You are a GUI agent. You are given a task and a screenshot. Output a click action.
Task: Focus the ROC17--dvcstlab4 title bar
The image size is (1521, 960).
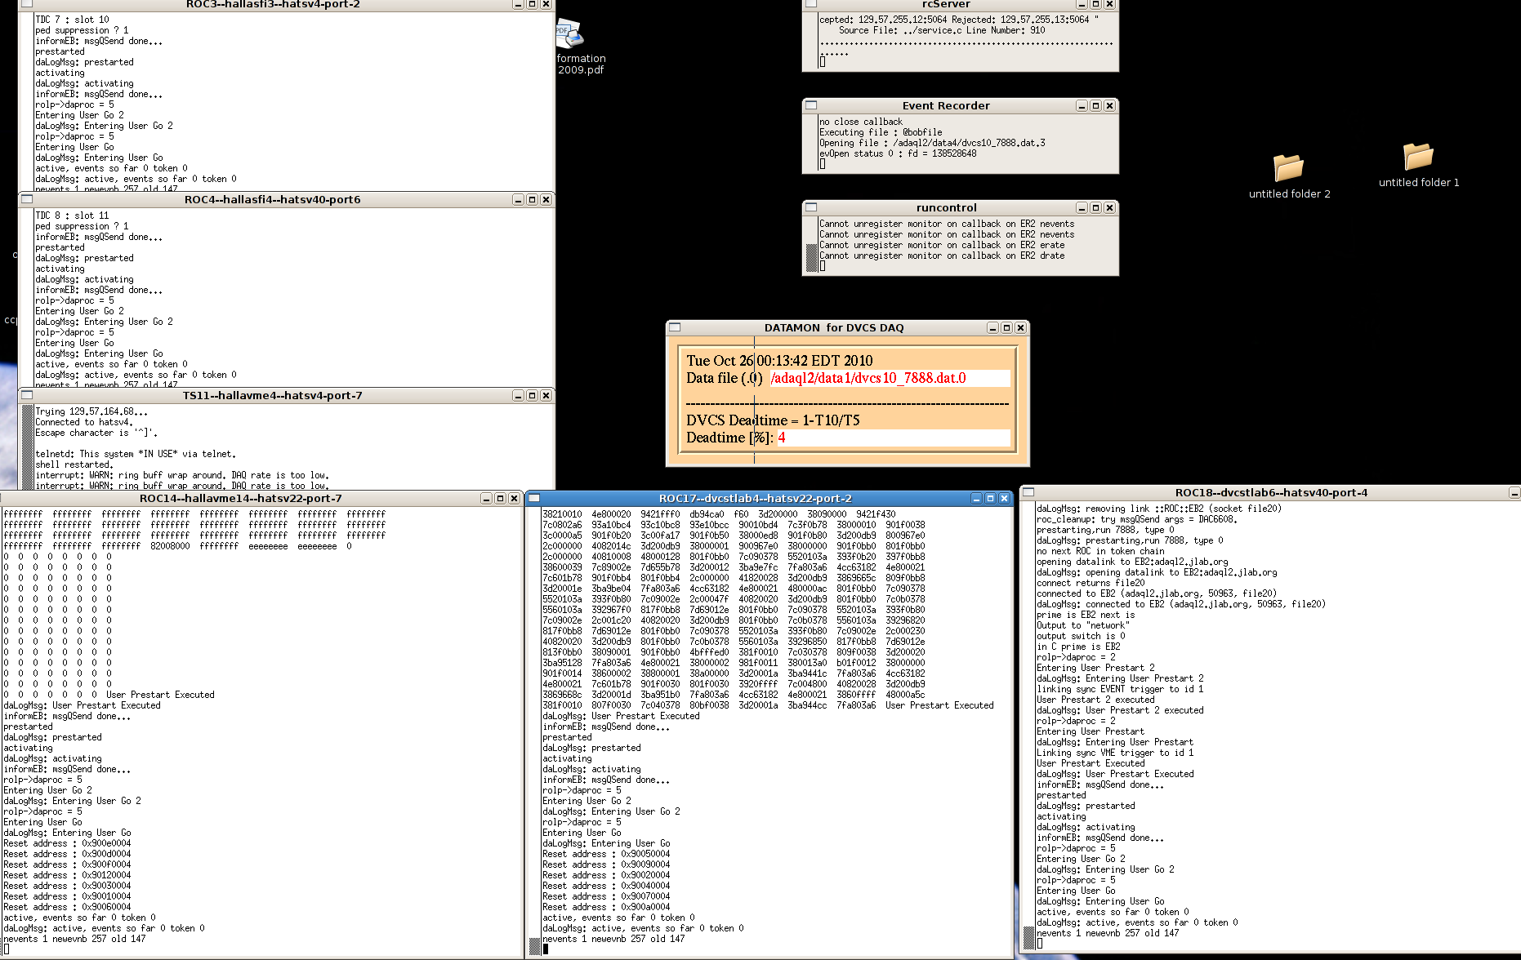tap(755, 498)
